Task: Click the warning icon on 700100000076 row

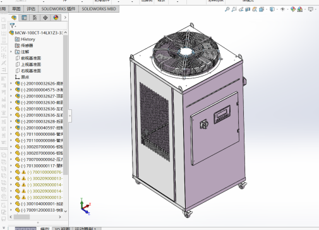Action: pos(23,172)
